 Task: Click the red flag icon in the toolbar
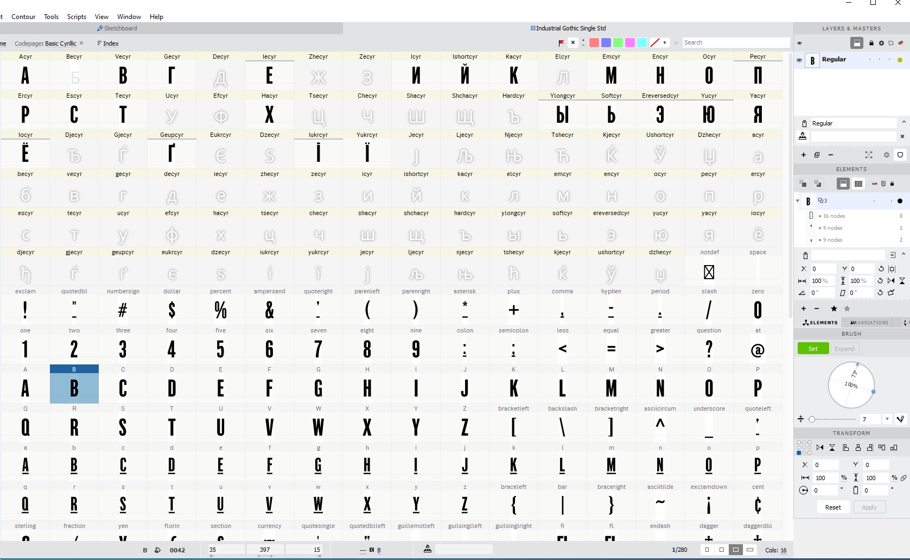click(561, 43)
